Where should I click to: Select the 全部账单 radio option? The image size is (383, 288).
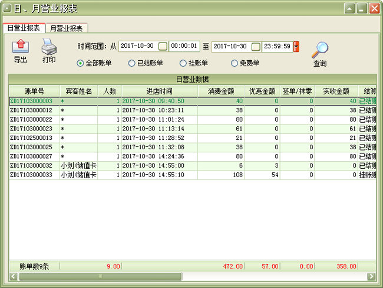[80, 63]
